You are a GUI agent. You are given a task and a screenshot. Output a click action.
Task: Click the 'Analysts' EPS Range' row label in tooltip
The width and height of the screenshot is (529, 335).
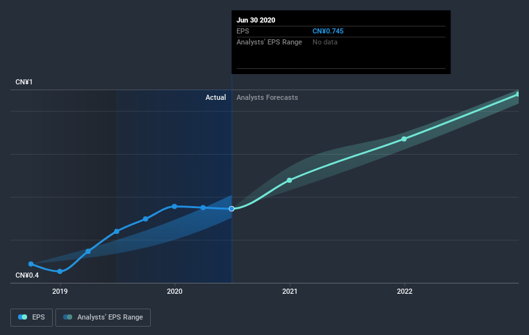point(269,42)
